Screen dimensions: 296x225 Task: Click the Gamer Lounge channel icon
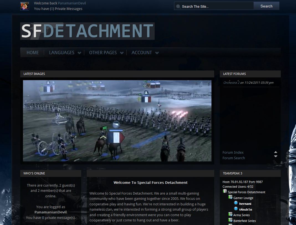[230, 197]
